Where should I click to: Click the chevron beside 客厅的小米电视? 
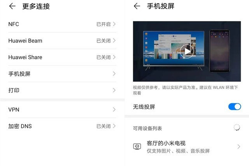coord(238,147)
